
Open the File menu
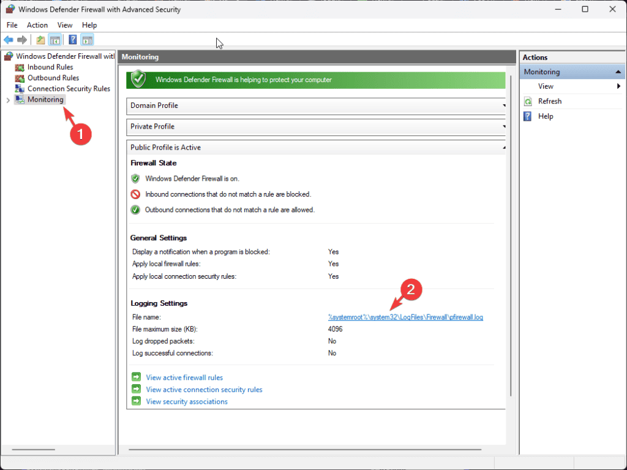(x=12, y=25)
